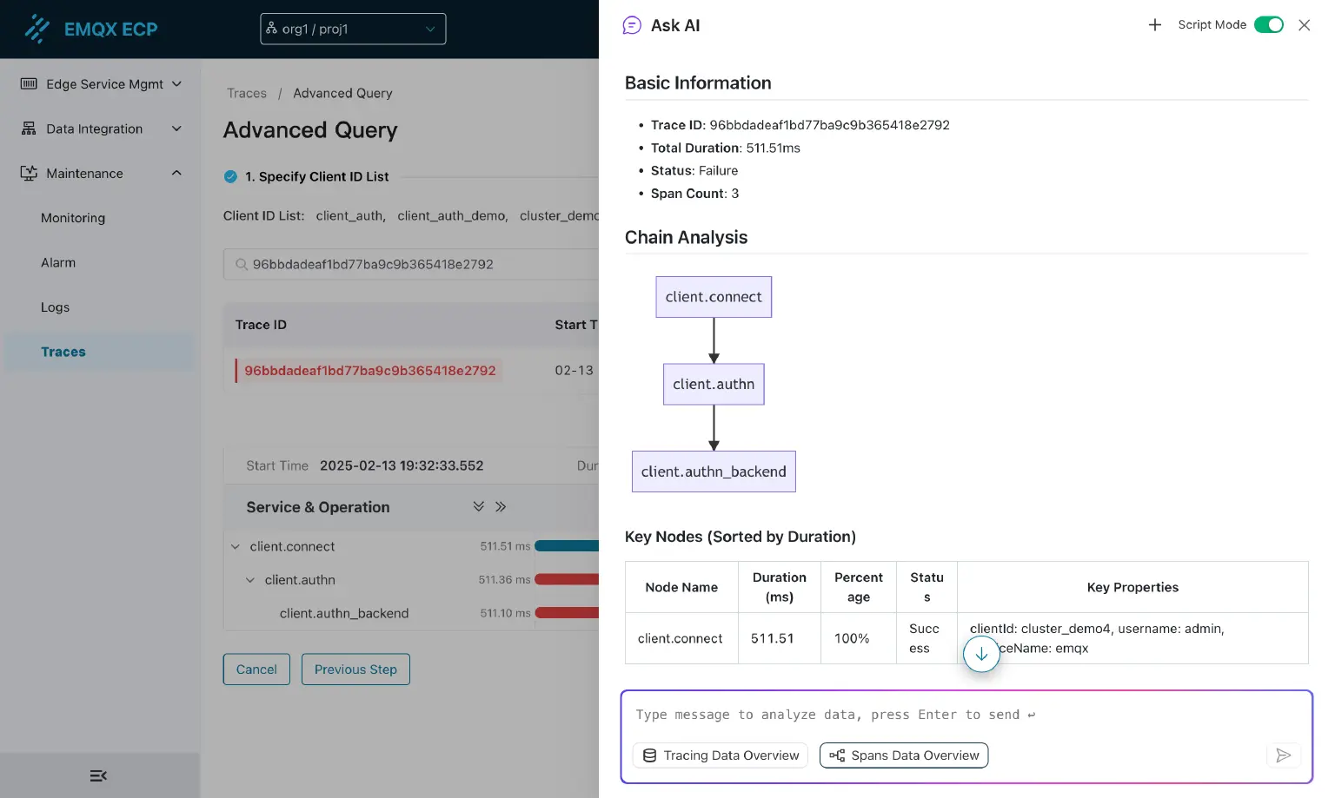Collapse the client.connect span row
1335x798 pixels.
236,547
